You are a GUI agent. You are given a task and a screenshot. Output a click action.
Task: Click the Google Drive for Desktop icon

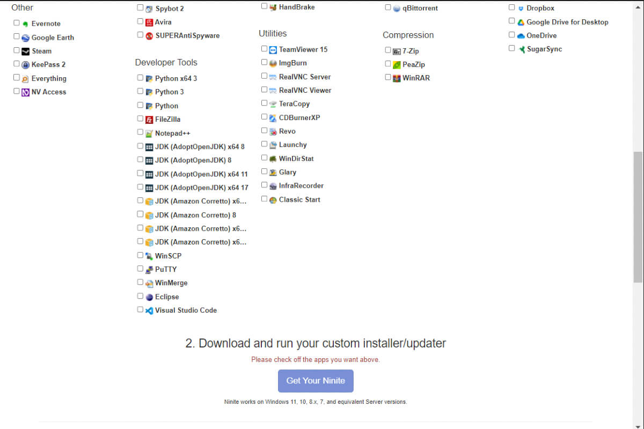point(520,23)
